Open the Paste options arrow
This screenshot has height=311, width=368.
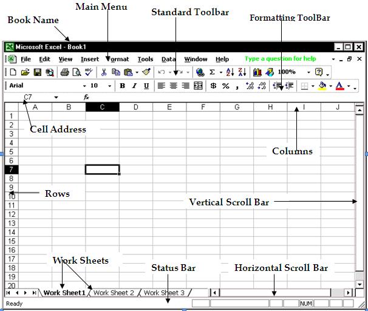[x=137, y=72]
